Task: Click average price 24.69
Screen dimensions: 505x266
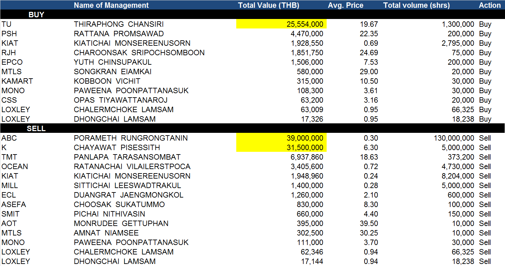Action: [x=370, y=53]
